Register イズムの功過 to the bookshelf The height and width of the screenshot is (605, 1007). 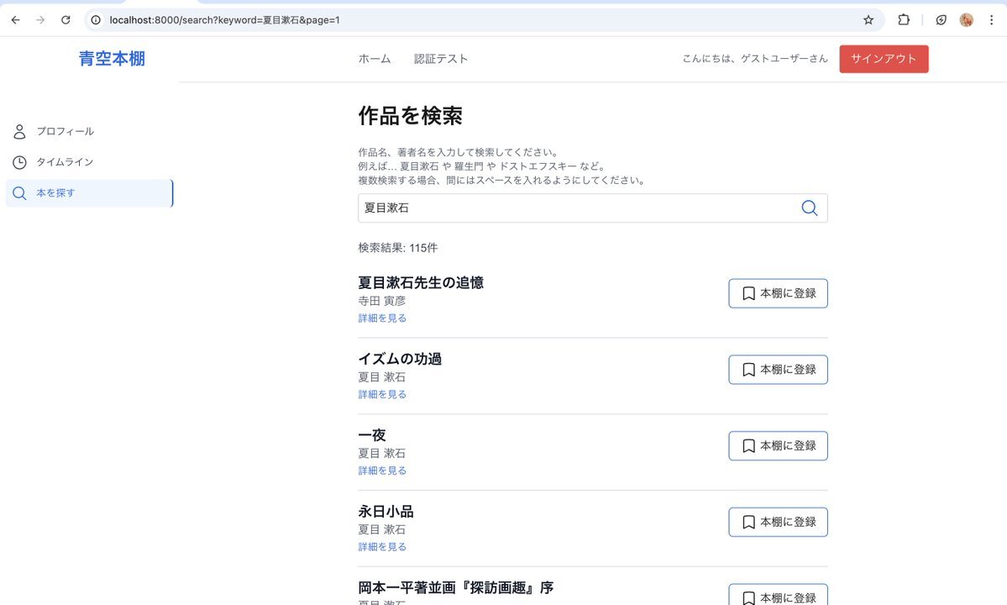pos(778,370)
